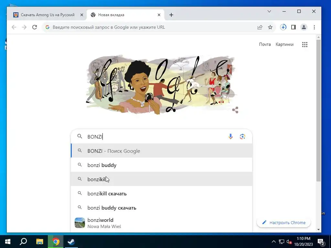Choose suggestion bonzi buddy
Viewport: 331px width, 248px height.
162,165
